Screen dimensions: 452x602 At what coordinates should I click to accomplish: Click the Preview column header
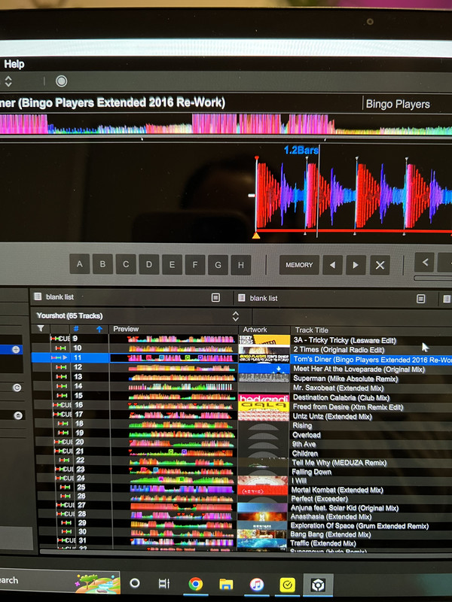(x=126, y=329)
